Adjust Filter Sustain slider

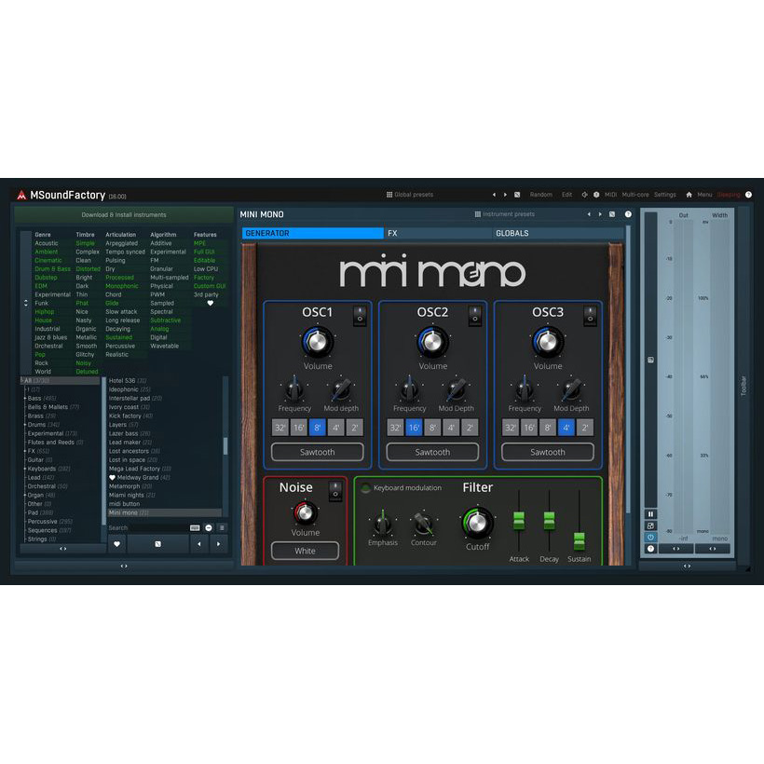tap(579, 540)
